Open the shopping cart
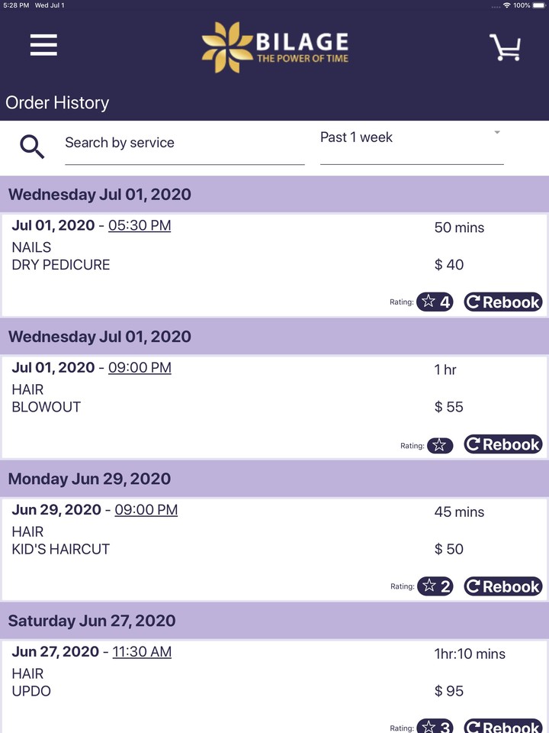This screenshot has width=549, height=733. point(505,47)
